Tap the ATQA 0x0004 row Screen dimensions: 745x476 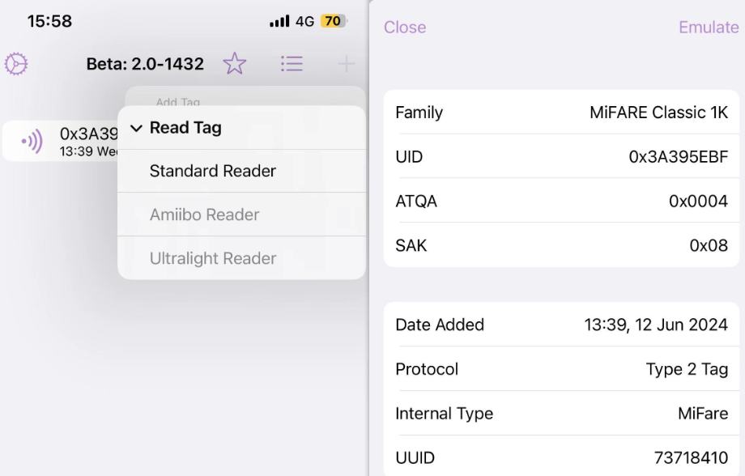[x=561, y=202]
